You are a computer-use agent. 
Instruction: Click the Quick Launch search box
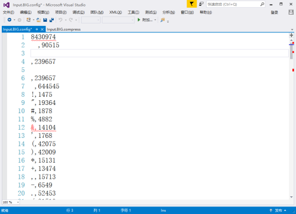236,4
